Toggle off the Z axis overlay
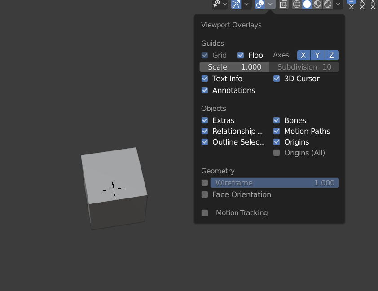Screen dimensions: 378x291 (x=332, y=55)
